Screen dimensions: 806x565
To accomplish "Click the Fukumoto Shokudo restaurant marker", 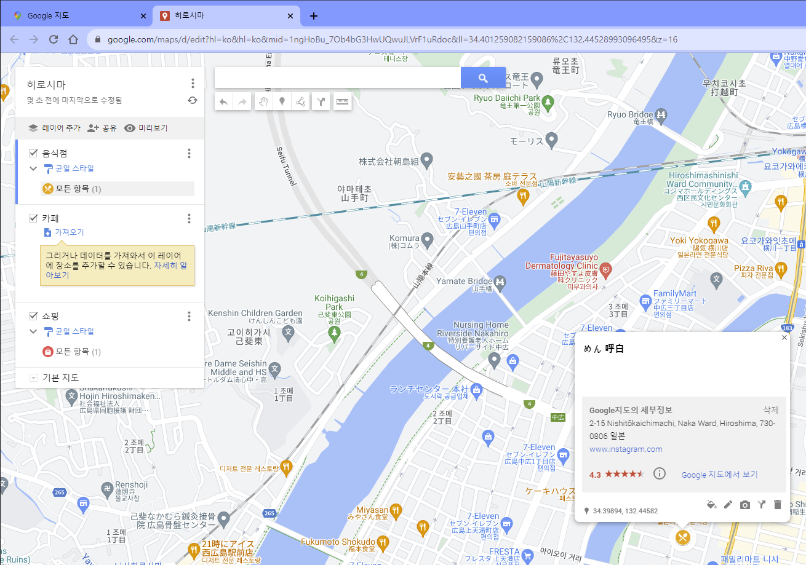I will point(383,542).
